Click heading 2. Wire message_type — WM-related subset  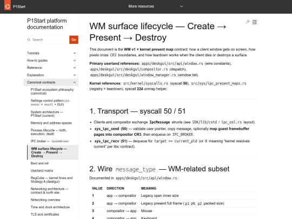pyautogui.click(x=159, y=169)
